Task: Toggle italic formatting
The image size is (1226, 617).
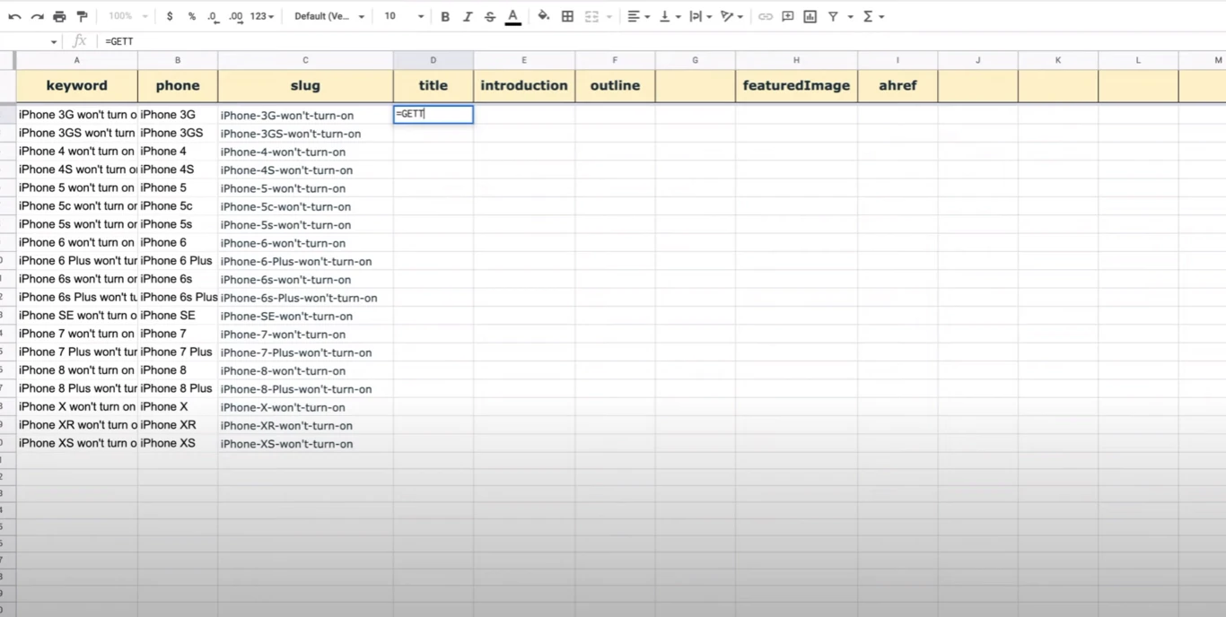Action: coord(467,16)
